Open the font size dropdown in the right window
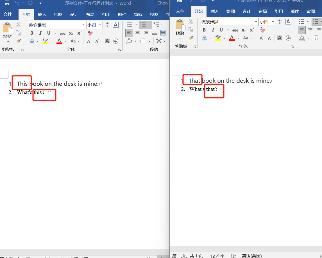322x258 pixels. point(273,22)
